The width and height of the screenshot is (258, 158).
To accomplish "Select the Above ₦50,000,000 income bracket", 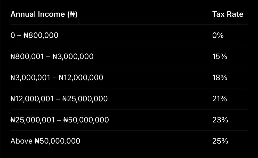I will 45,141.
